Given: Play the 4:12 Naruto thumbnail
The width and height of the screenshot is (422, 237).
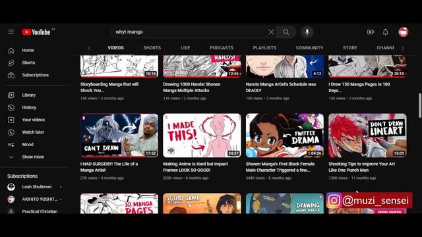Looking at the screenshot, I should click(285, 66).
